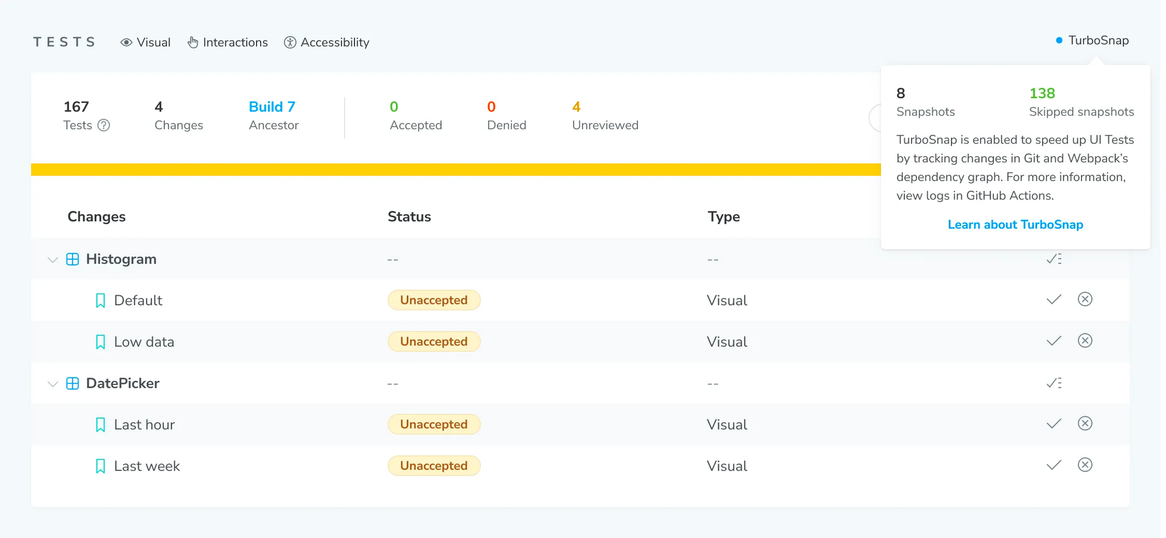Click the Unaccepted badge for Default

434,300
